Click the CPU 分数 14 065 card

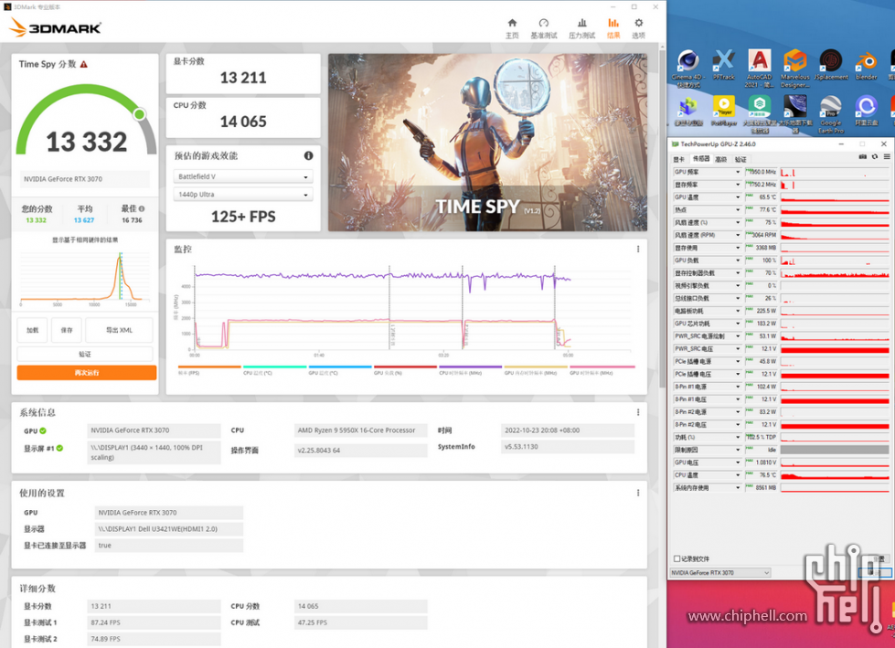[243, 118]
